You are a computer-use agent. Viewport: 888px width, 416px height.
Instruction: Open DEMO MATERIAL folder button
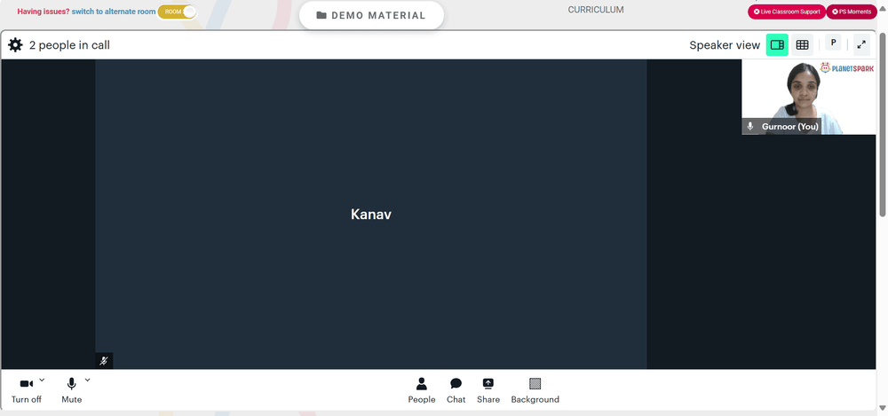(x=371, y=15)
